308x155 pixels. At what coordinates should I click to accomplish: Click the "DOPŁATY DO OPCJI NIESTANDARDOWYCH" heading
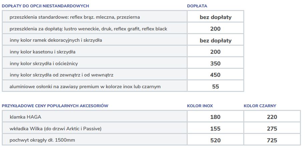click(45, 6)
